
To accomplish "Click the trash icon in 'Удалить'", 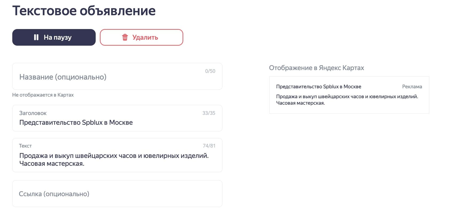I will coord(125,37).
